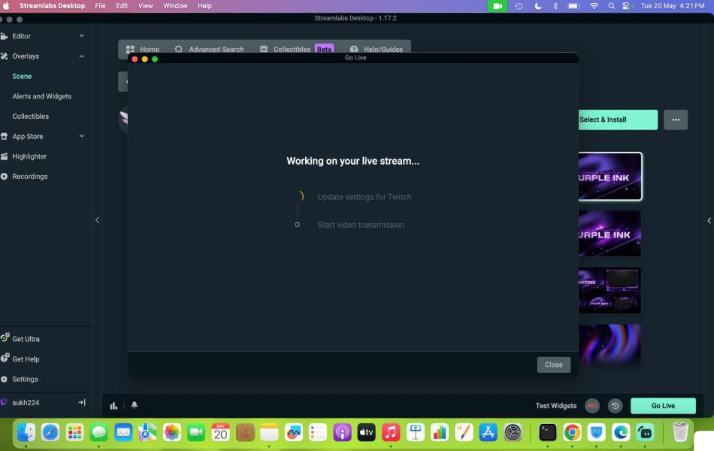Switch to the Advanced Search tab
The height and width of the screenshot is (451, 714).
click(209, 49)
